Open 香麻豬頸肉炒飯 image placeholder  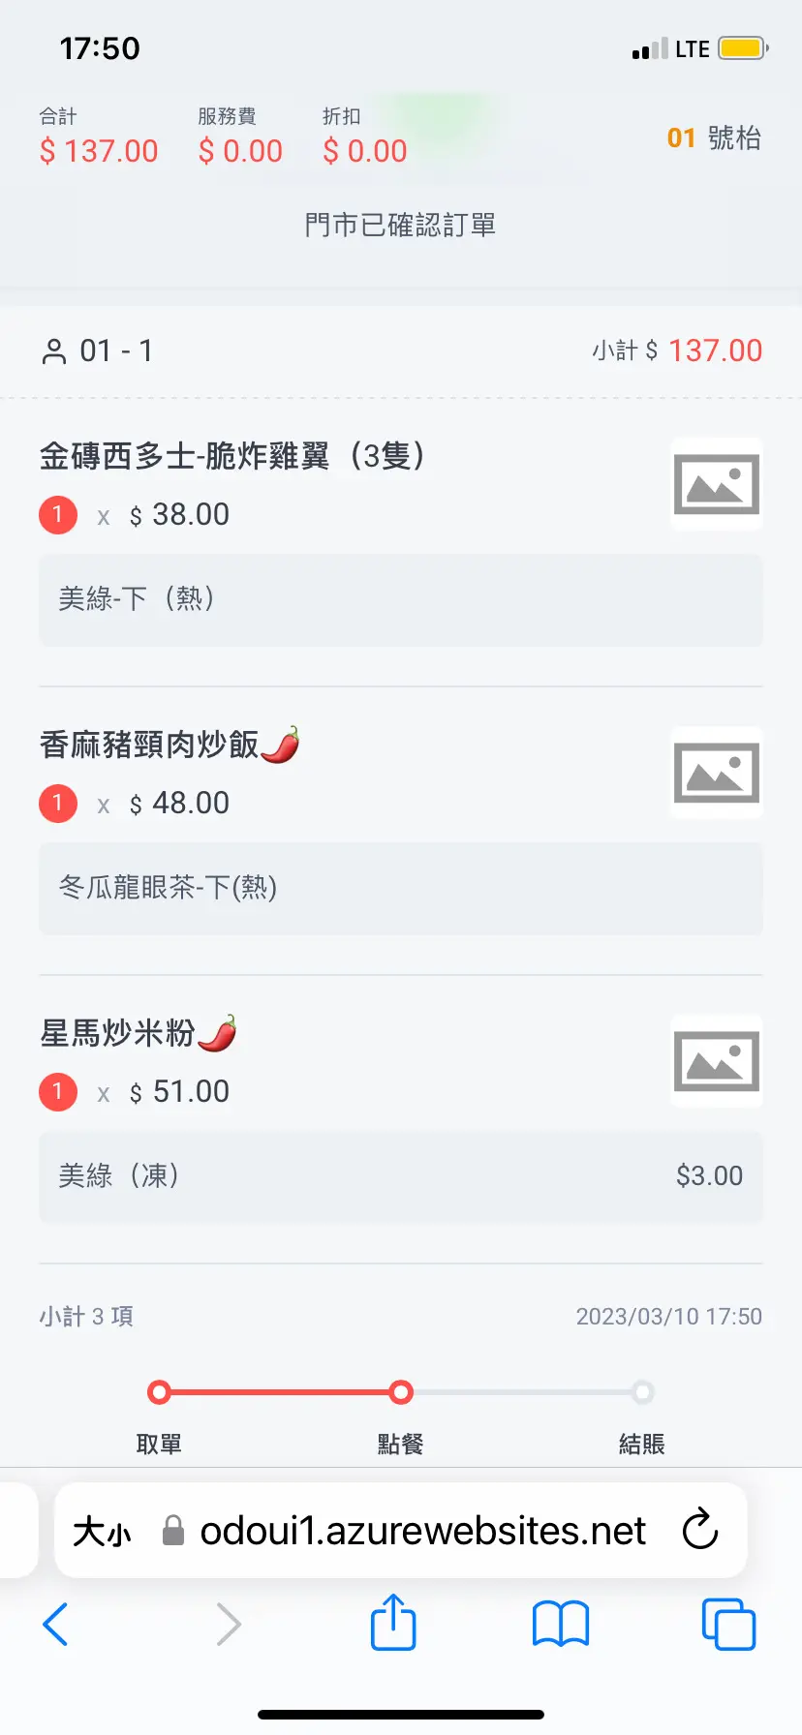pos(716,773)
